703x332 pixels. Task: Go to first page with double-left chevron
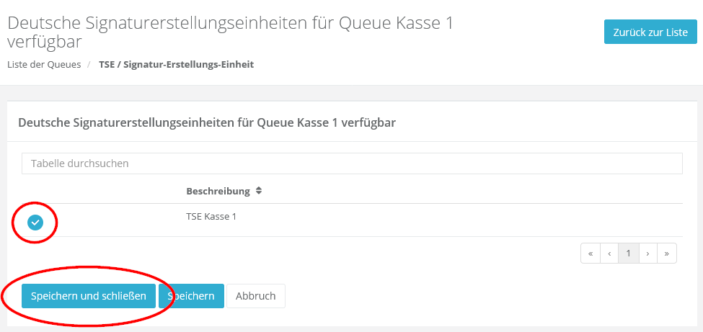coord(591,254)
